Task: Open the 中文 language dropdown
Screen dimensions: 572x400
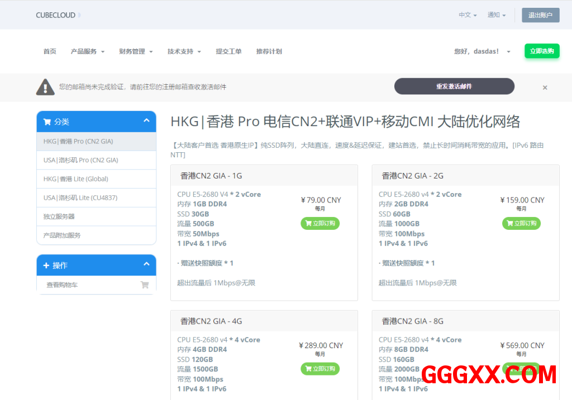Action: click(x=468, y=15)
